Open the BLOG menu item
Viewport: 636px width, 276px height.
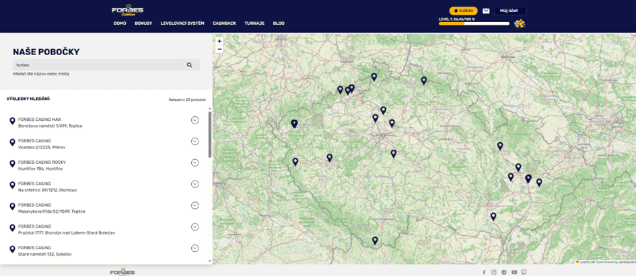pos(279,24)
